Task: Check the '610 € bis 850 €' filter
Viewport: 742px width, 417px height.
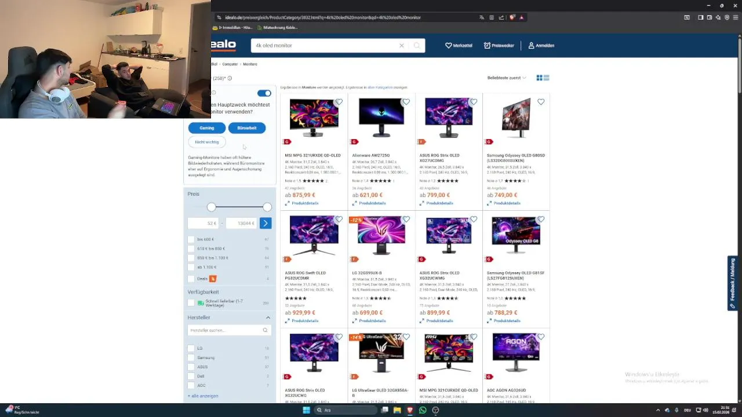Action: 191,248
